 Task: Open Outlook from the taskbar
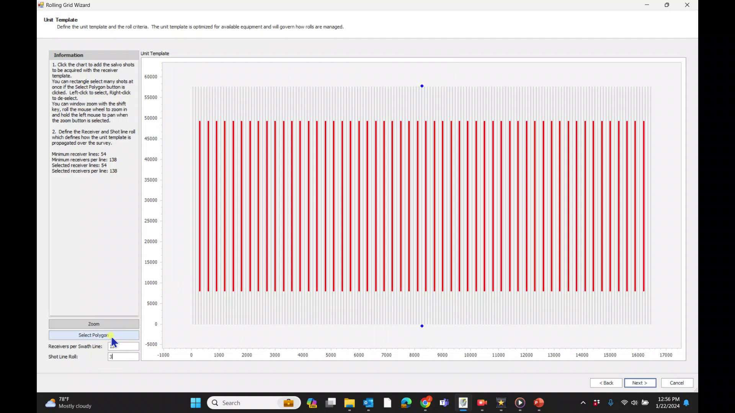click(x=368, y=403)
